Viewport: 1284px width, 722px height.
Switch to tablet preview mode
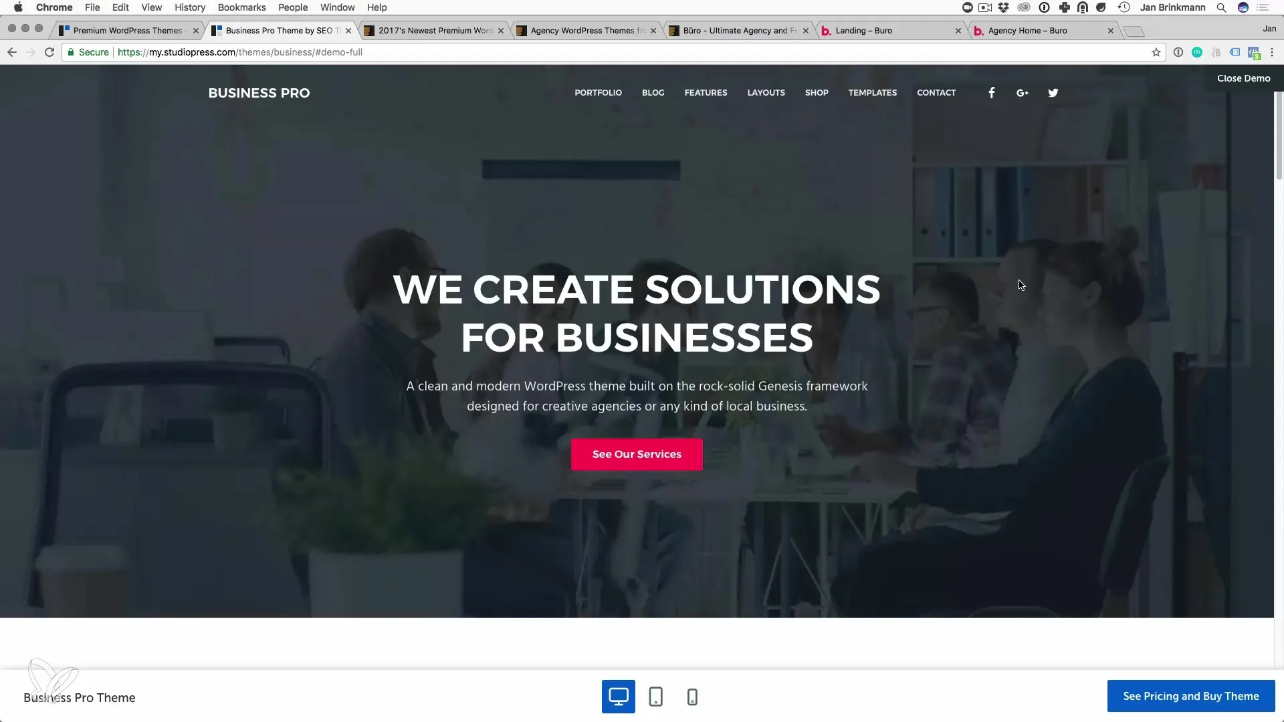pos(655,697)
